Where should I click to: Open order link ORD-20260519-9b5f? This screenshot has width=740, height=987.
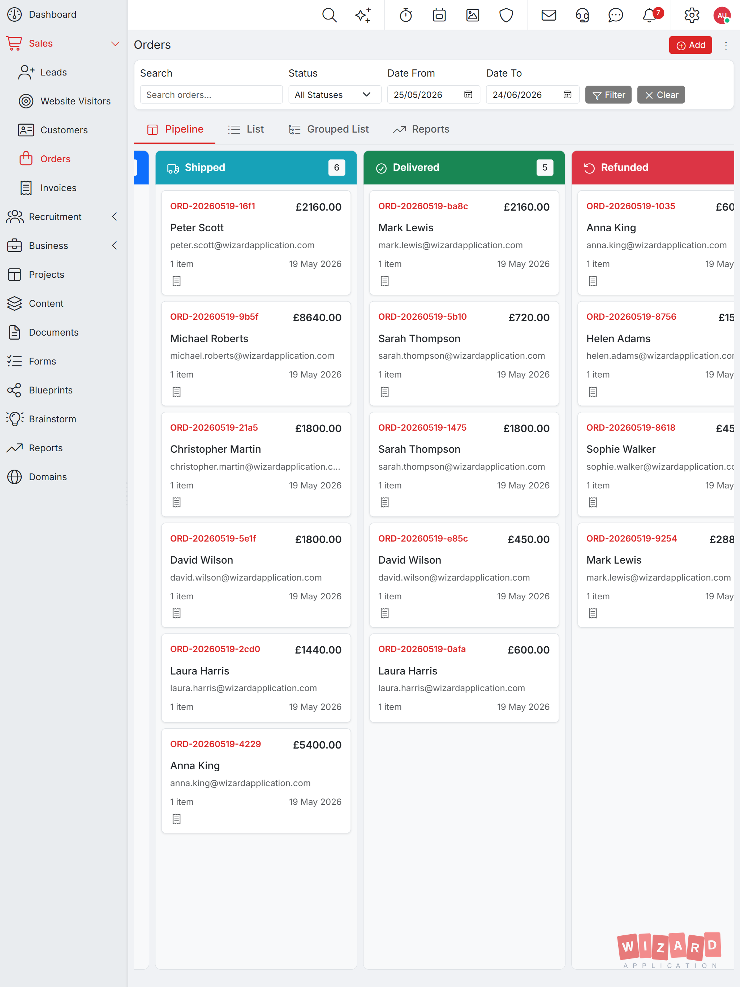pyautogui.click(x=214, y=317)
